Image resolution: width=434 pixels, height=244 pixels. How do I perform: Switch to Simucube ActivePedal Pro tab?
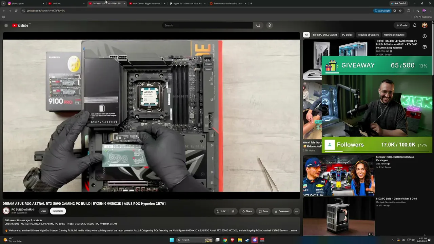pyautogui.click(x=228, y=3)
